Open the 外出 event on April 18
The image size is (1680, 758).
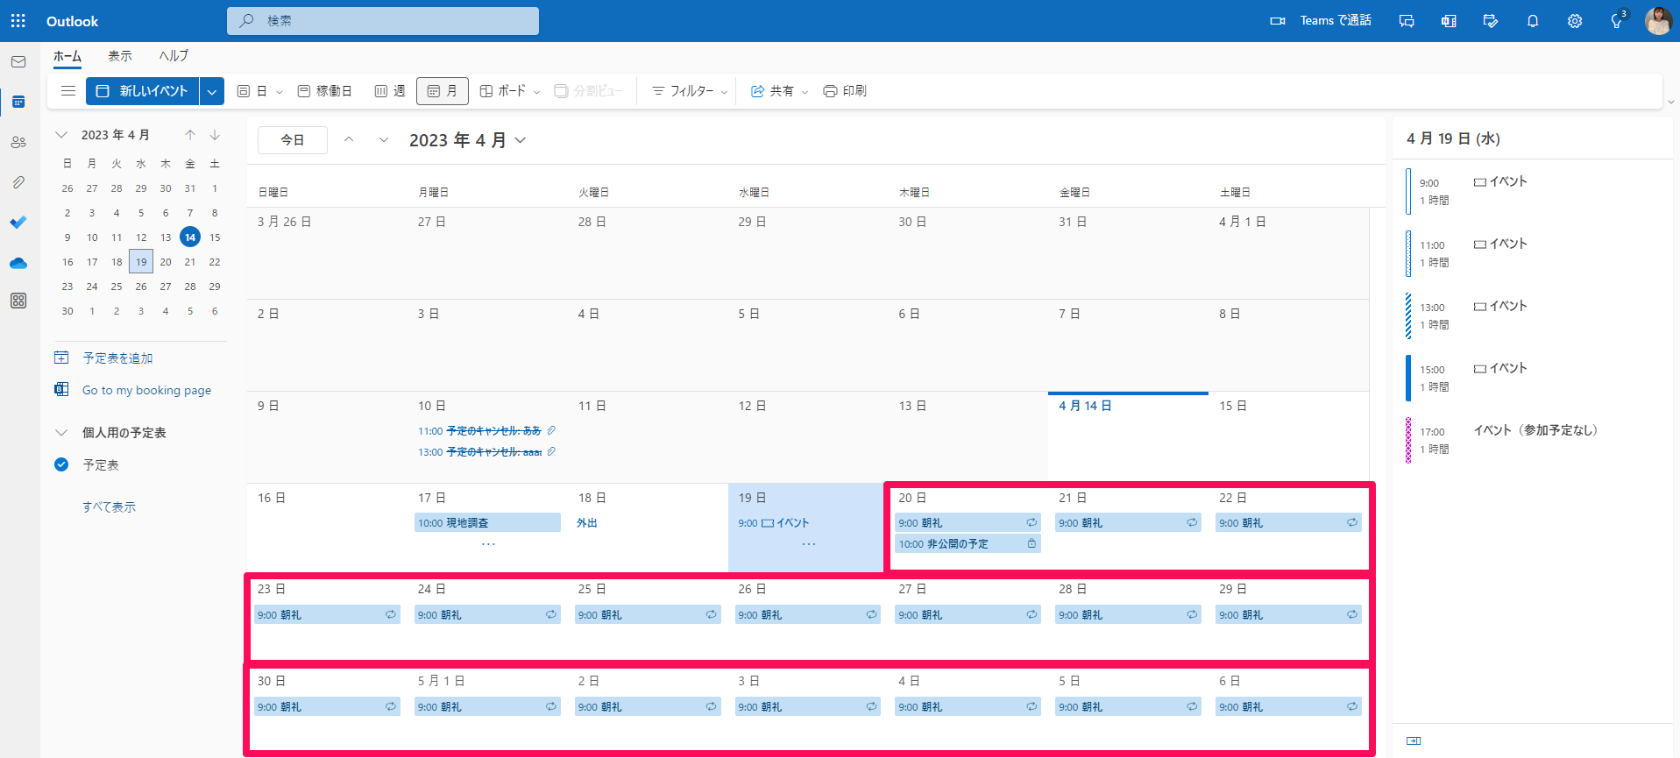[648, 522]
